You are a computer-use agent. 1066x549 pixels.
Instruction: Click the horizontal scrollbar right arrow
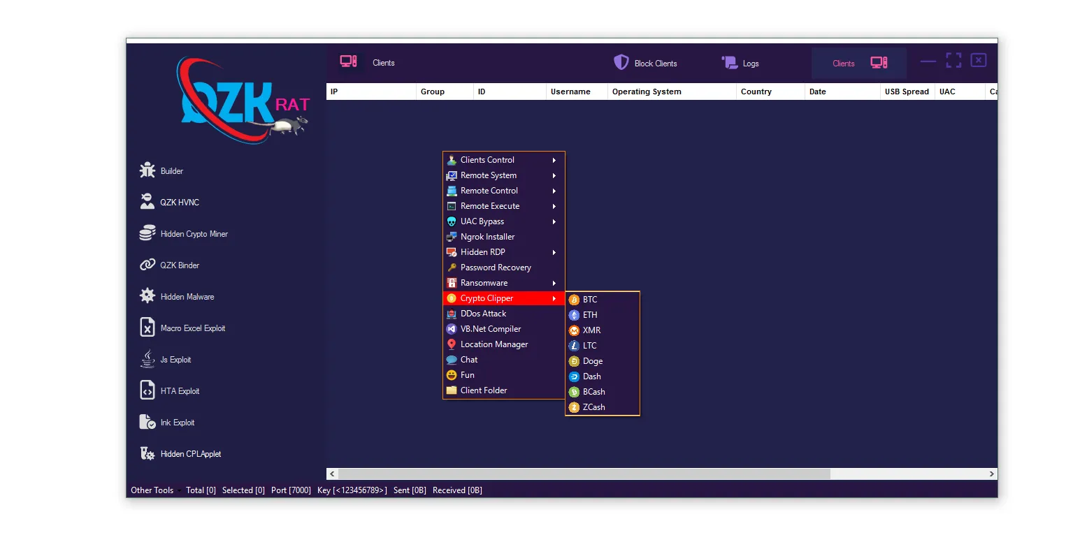pyautogui.click(x=991, y=474)
